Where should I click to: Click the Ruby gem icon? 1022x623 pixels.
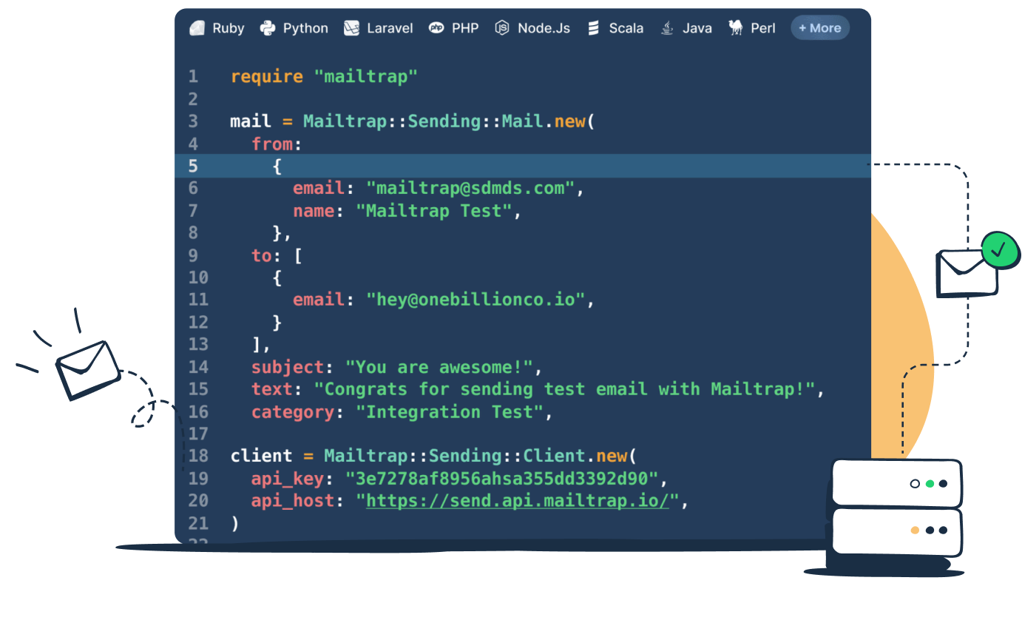tap(197, 28)
